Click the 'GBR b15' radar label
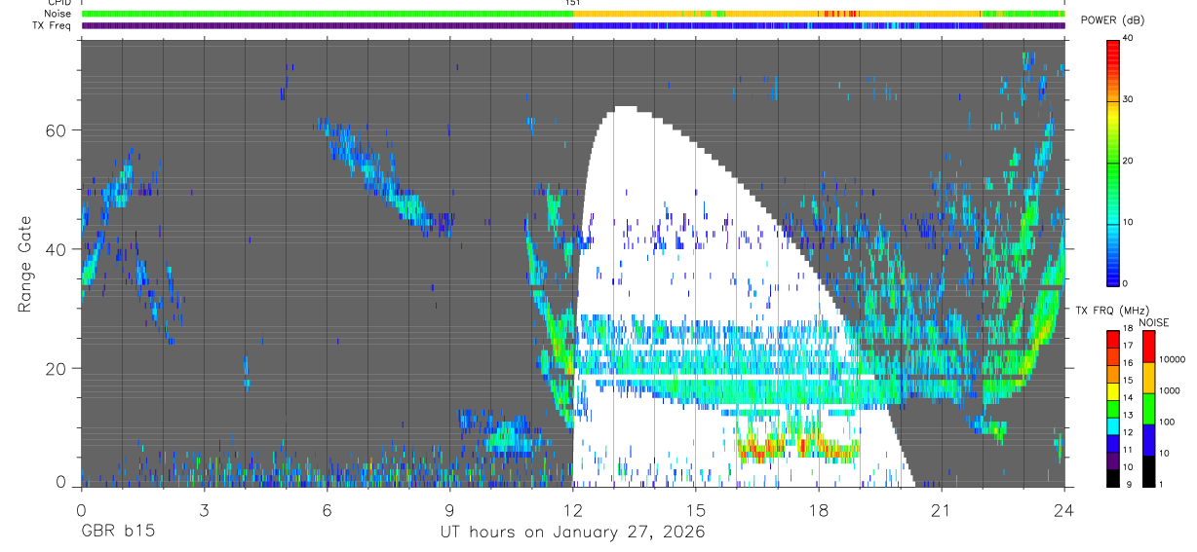The image size is (1197, 552). click(x=117, y=533)
